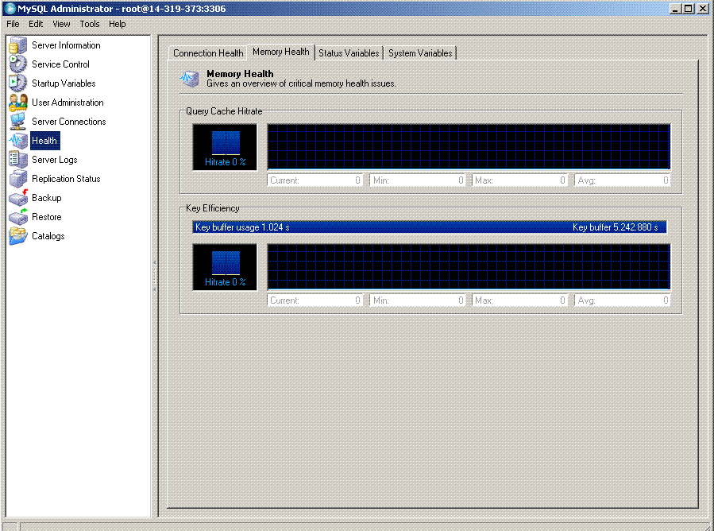Select the Replication Status entry
The width and height of the screenshot is (714, 531).
pos(65,179)
